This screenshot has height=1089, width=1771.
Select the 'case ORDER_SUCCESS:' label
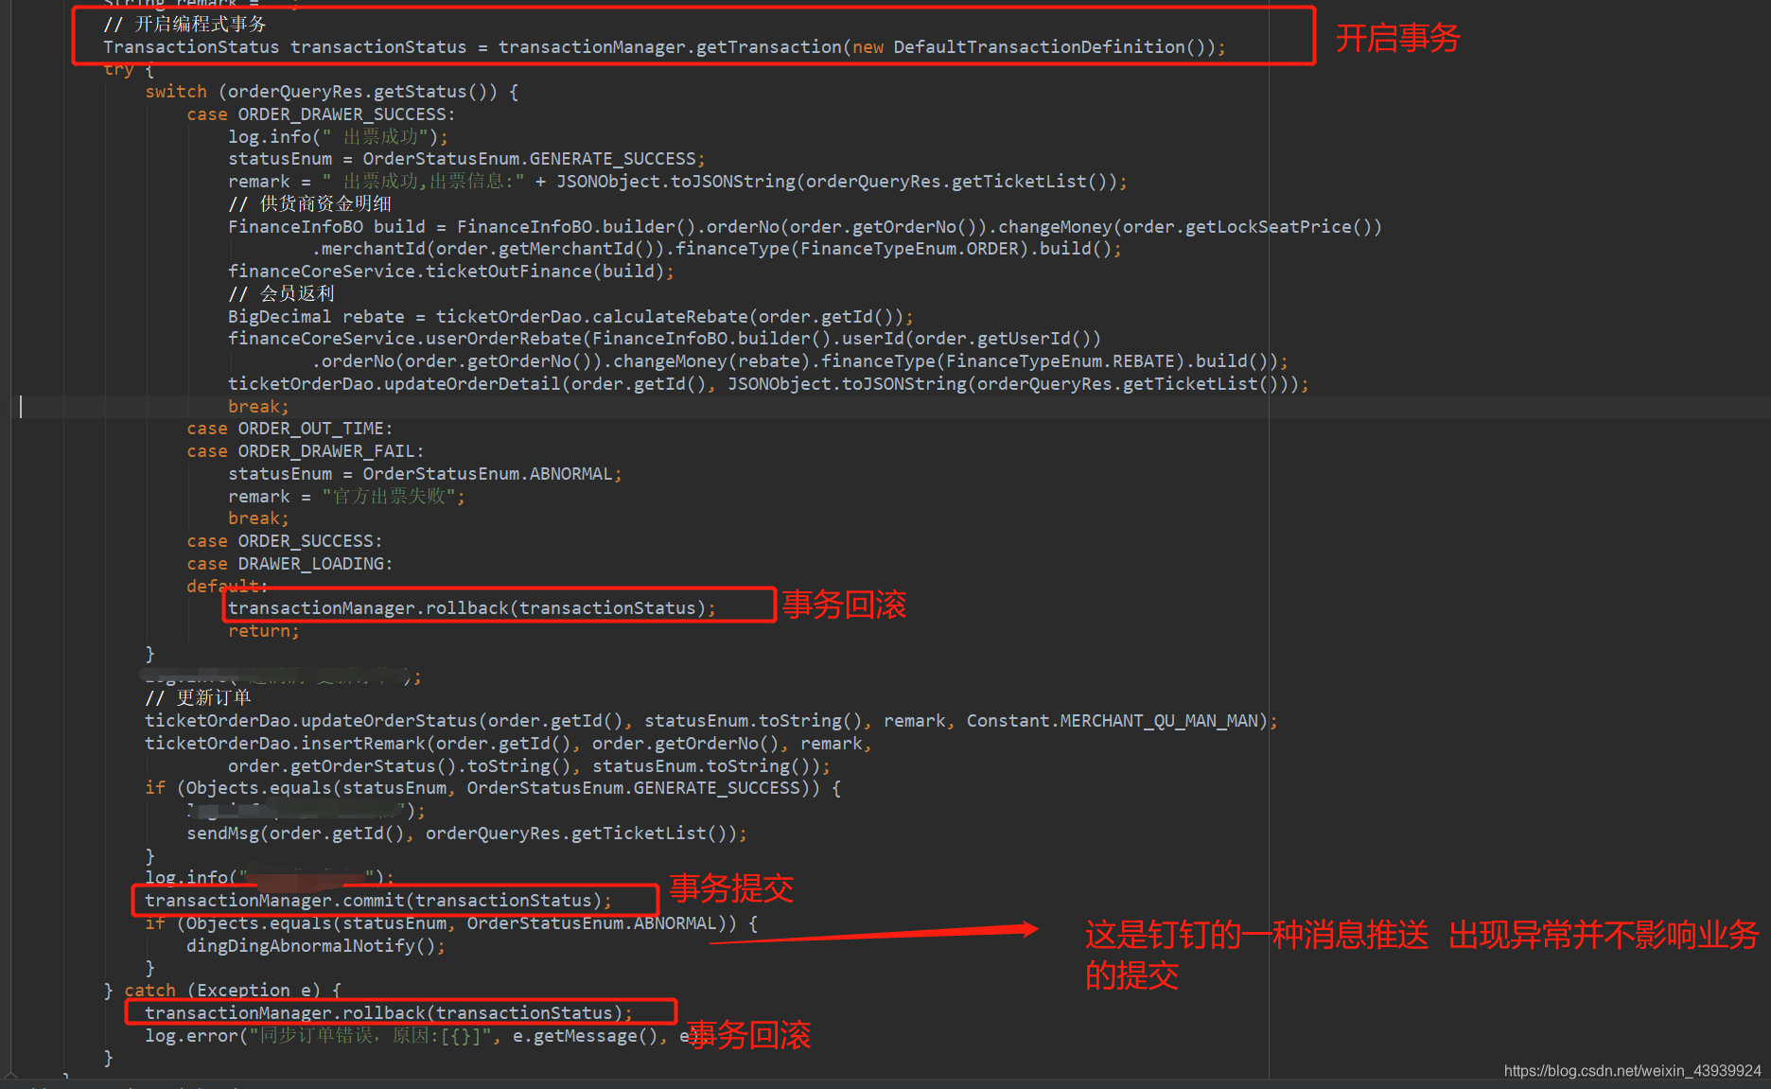(x=285, y=542)
